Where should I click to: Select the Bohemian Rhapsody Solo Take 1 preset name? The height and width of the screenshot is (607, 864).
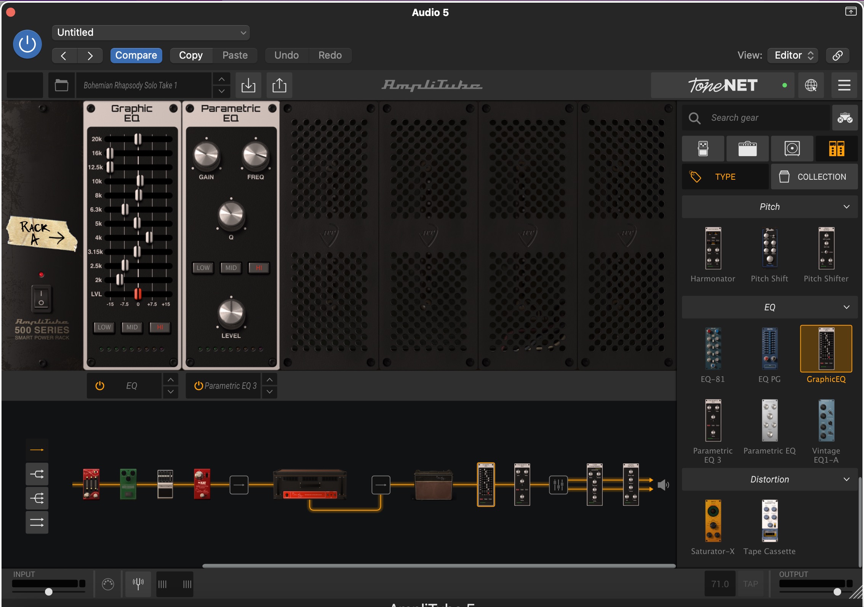(143, 85)
